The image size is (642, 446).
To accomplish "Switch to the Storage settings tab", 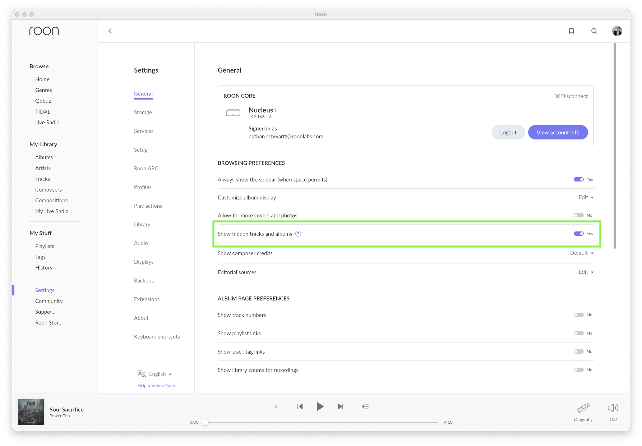I will tap(143, 112).
